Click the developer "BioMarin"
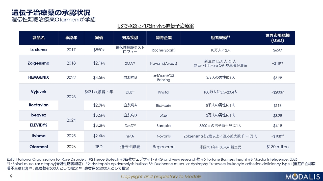The height and width of the screenshot is (181, 323). (x=164, y=106)
